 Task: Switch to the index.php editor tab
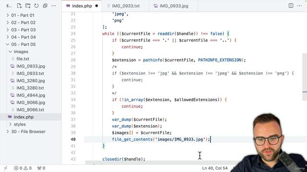(x=82, y=6)
